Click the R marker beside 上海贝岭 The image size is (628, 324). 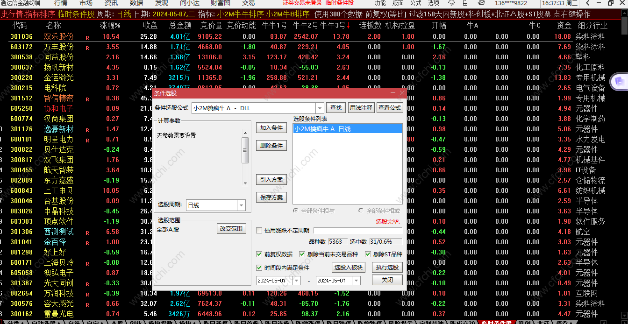[x=87, y=263]
